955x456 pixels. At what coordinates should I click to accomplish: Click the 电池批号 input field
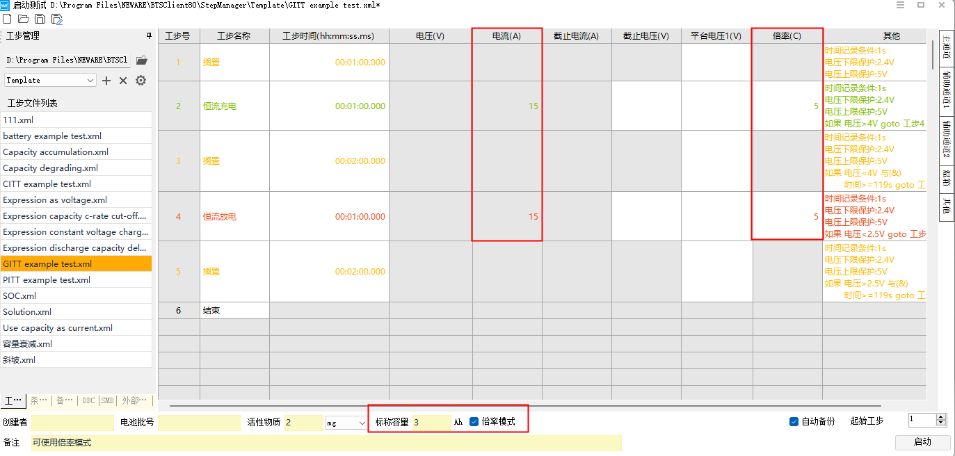(200, 422)
